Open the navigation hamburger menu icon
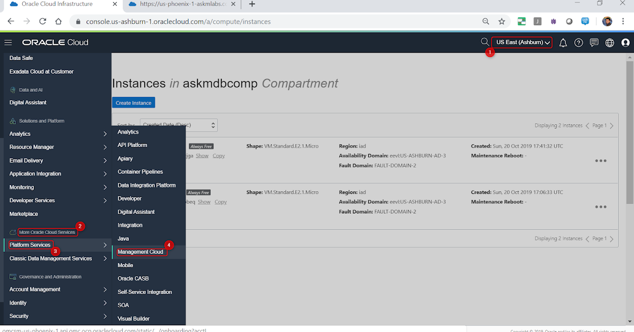 click(x=8, y=42)
